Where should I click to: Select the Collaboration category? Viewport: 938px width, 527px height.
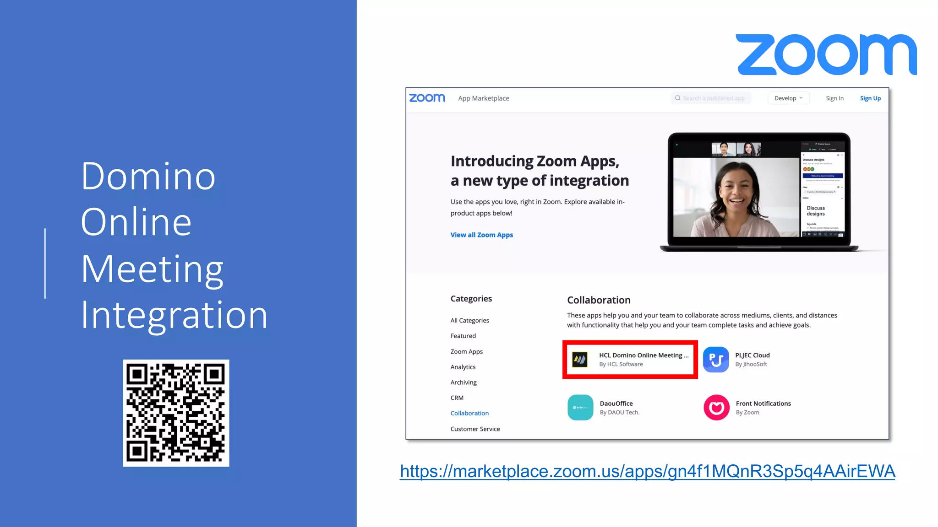point(469,413)
